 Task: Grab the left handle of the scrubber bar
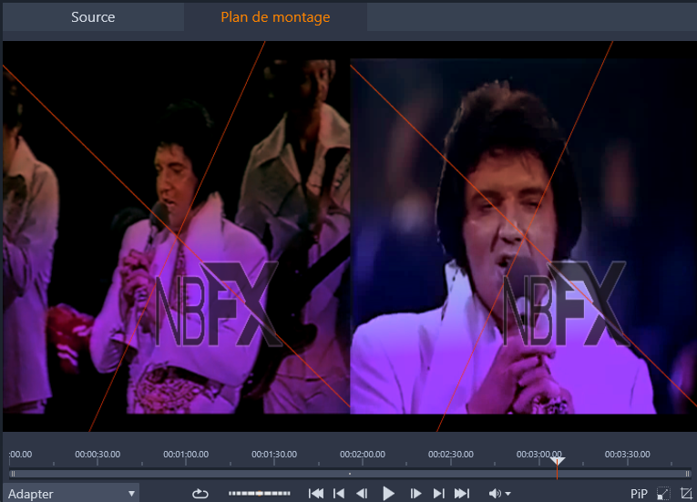click(13, 474)
